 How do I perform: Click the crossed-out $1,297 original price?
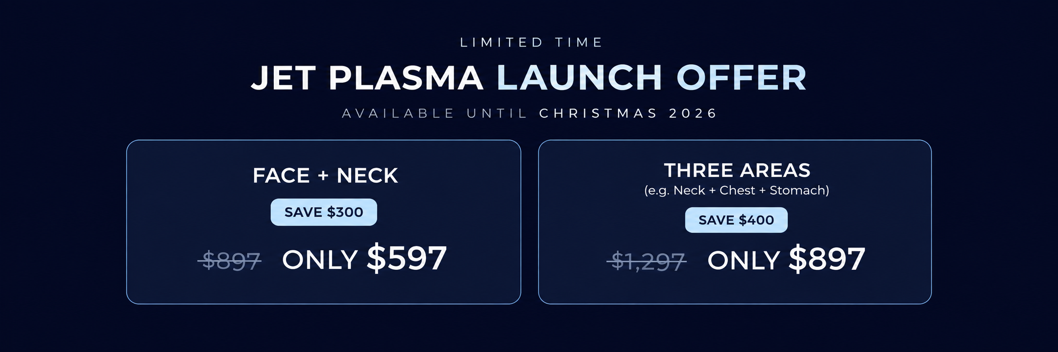pos(648,261)
